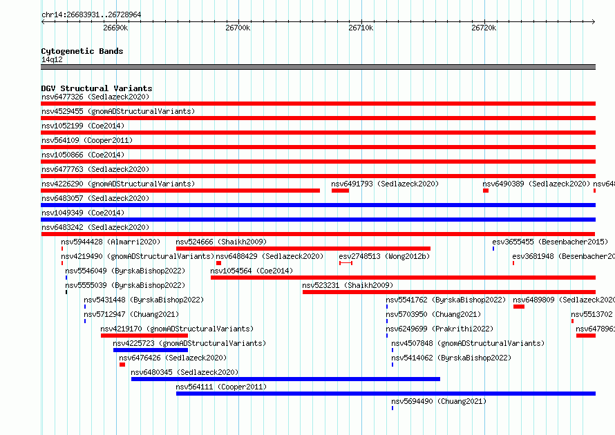The image size is (615, 435).
Task: Select nsv1052199 (Coe2014) variant label
Action: [83, 126]
